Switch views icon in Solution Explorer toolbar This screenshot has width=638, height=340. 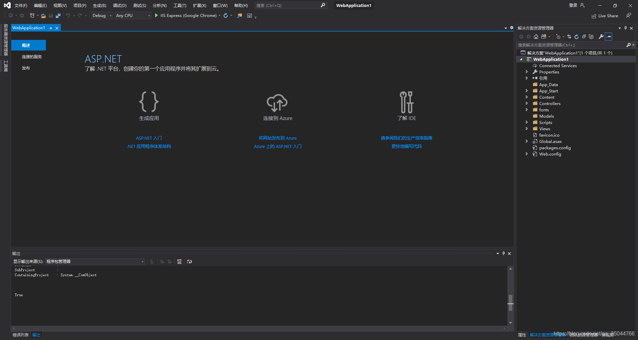click(x=544, y=37)
